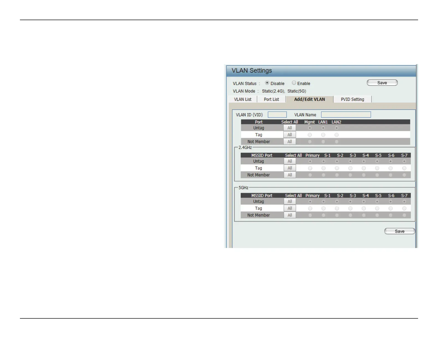The image size is (438, 338).
Task: Click All in the 2.4GHz Untag row
Action: 290,161
